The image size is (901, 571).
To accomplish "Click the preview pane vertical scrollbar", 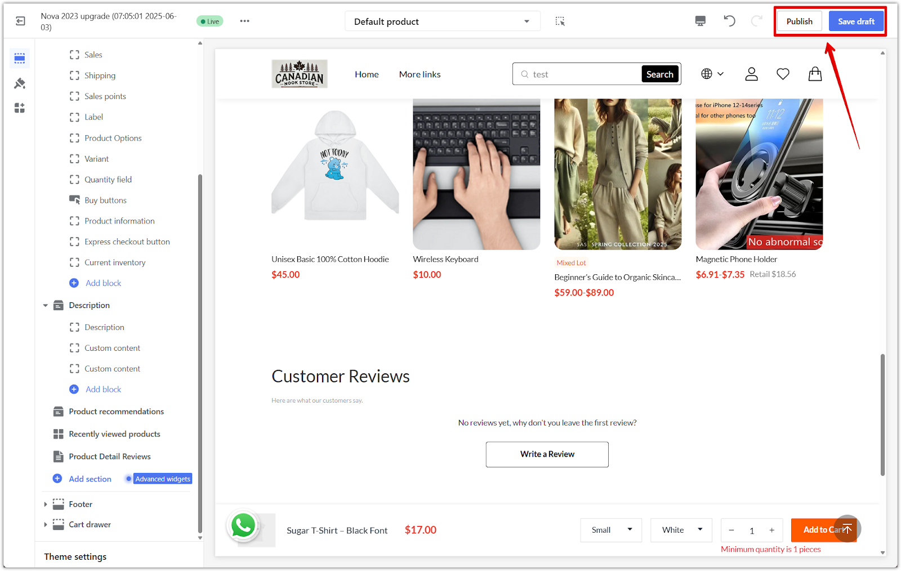I will coord(882,414).
